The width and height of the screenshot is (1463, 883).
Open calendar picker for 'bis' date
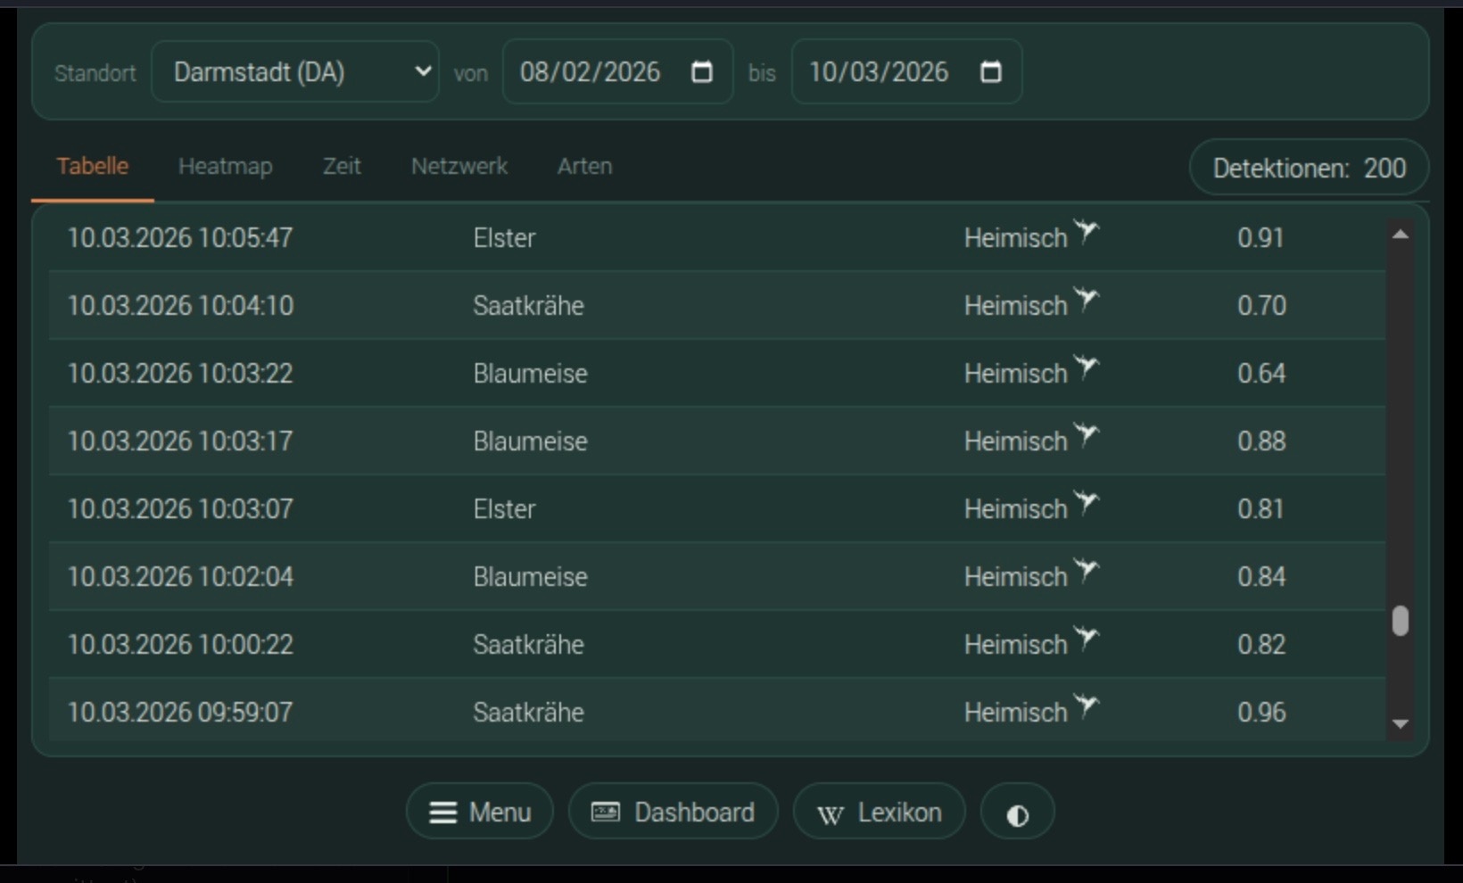pos(990,72)
